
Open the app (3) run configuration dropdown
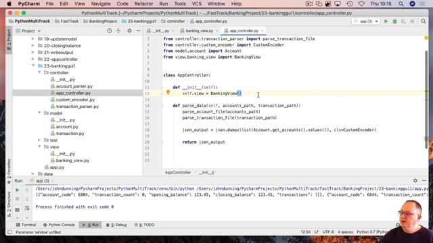click(x=366, y=21)
